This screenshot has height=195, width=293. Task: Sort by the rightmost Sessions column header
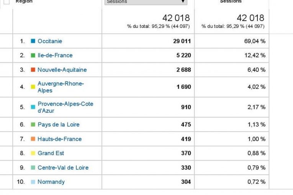pos(231,2)
